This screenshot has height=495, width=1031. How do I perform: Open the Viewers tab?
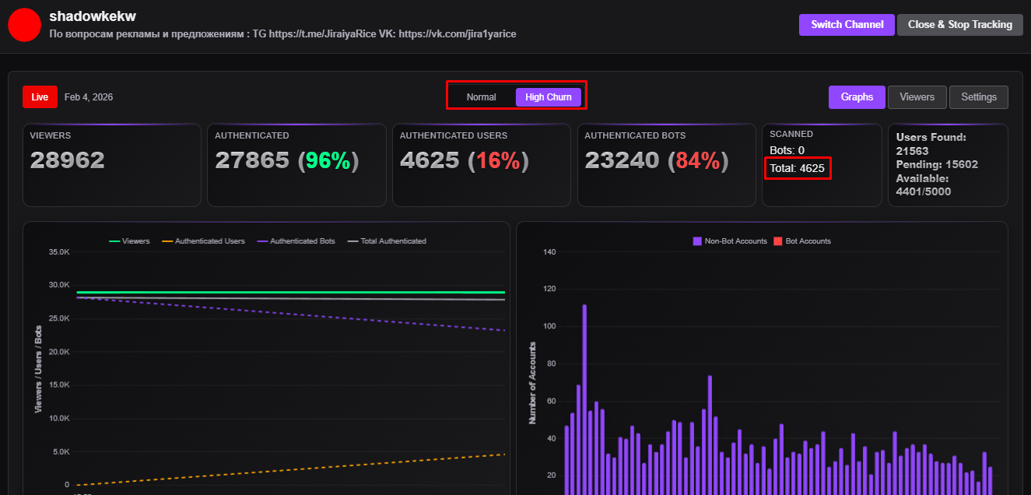tap(917, 97)
